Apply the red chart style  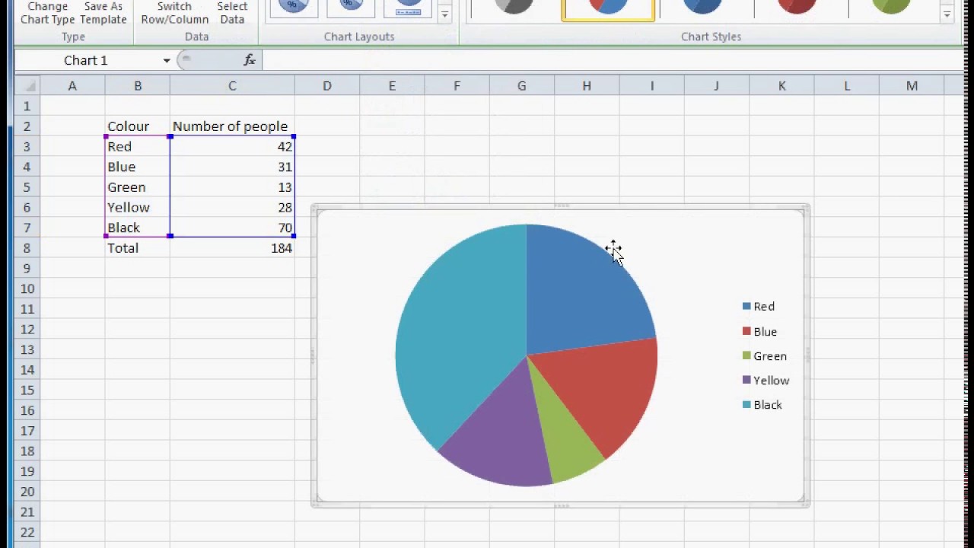(797, 9)
